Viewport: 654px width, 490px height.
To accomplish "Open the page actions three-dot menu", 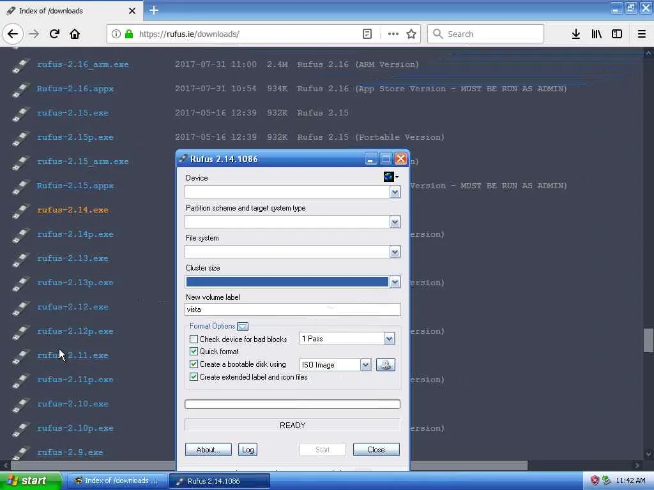I will pyautogui.click(x=393, y=34).
